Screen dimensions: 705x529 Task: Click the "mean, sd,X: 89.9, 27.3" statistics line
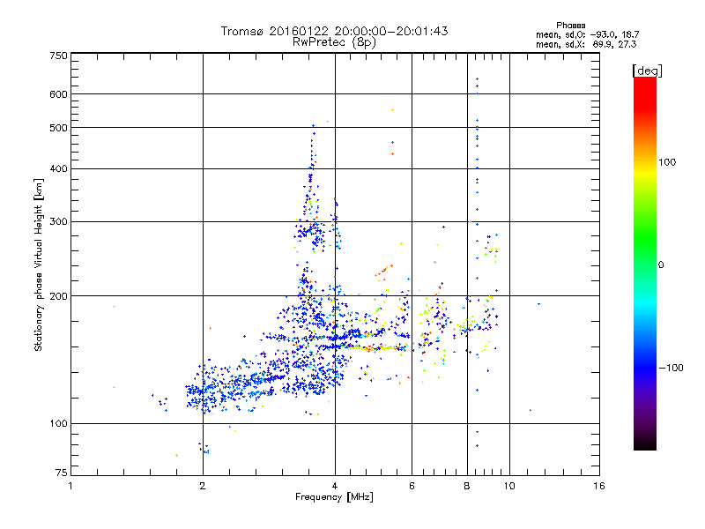tap(586, 44)
